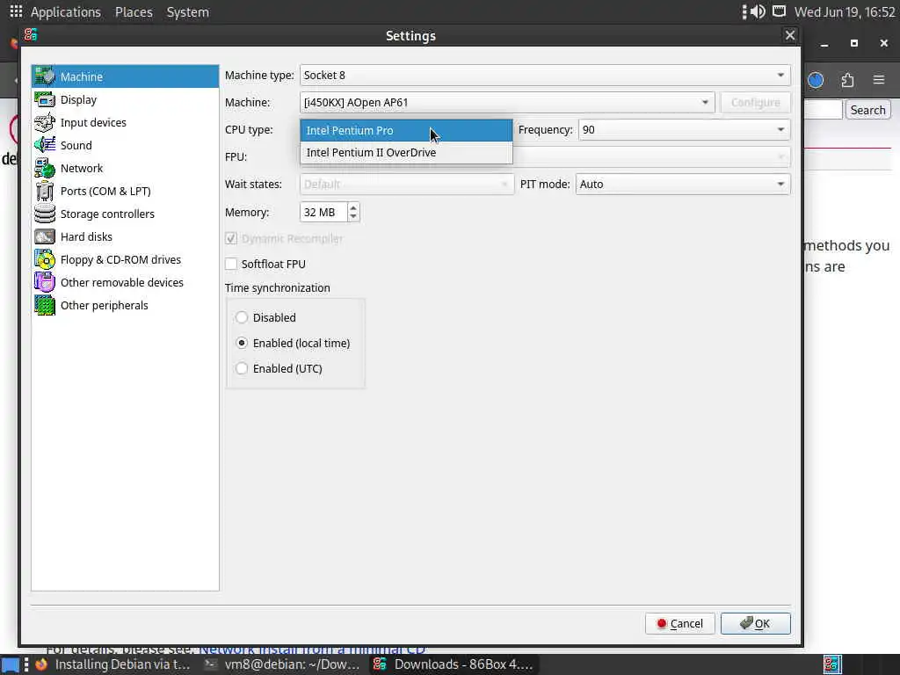Open the Wait states dropdown

click(x=406, y=185)
